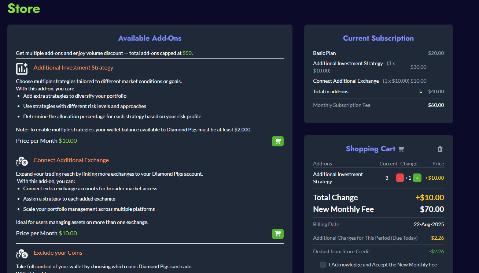Add Additional Investment Strategy to cart
479x273 pixels.
[x=277, y=141]
